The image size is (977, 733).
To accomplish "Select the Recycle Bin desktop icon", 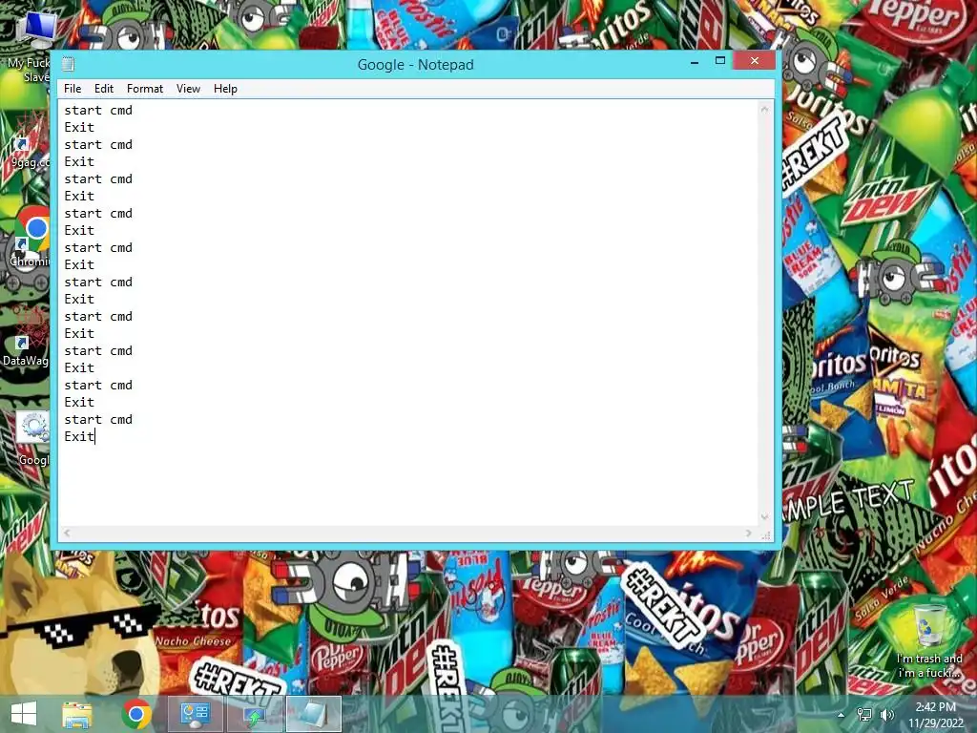I will click(929, 642).
